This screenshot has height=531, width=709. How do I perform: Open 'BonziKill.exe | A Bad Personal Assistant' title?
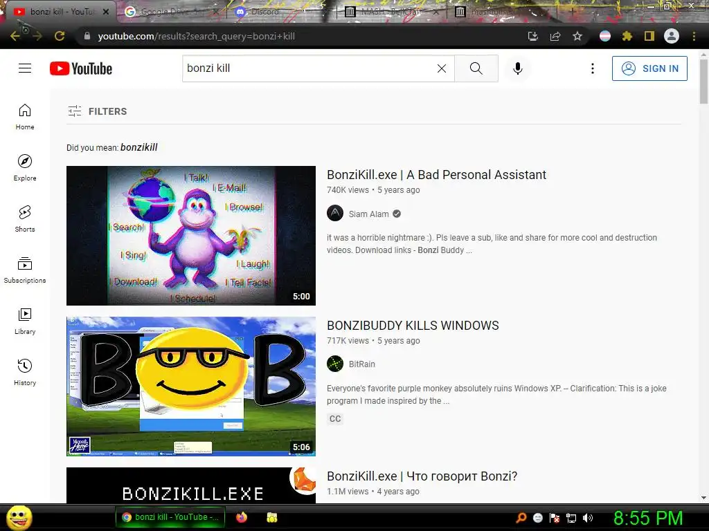(x=436, y=175)
